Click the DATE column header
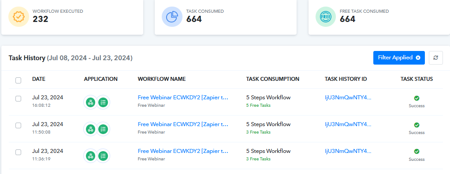Viewport: 450px width, 174px height. click(39, 79)
